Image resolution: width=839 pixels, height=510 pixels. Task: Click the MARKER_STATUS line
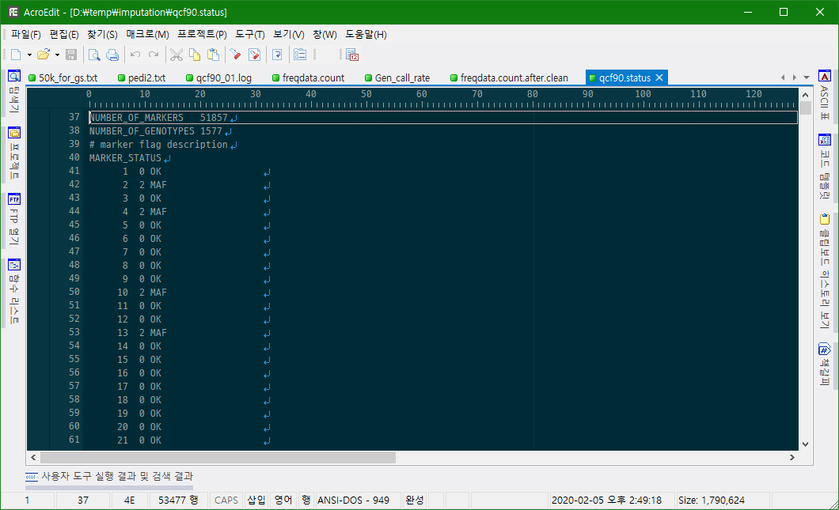[x=125, y=158]
